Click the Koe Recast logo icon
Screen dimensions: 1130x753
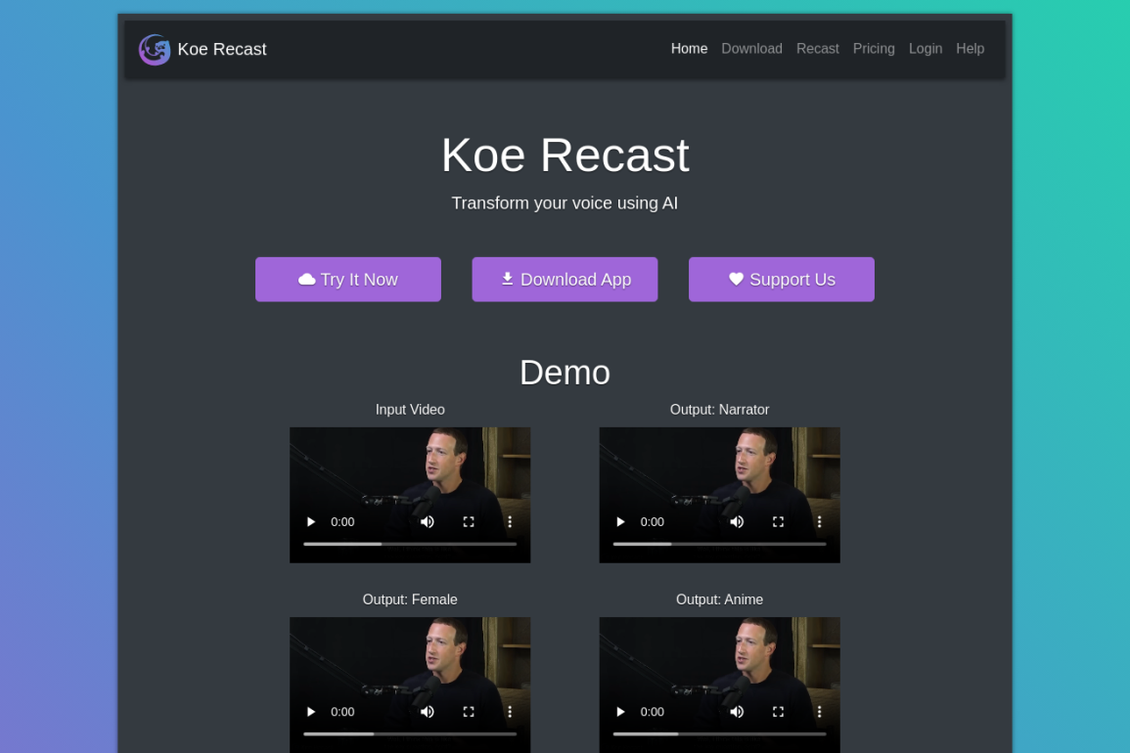click(155, 50)
